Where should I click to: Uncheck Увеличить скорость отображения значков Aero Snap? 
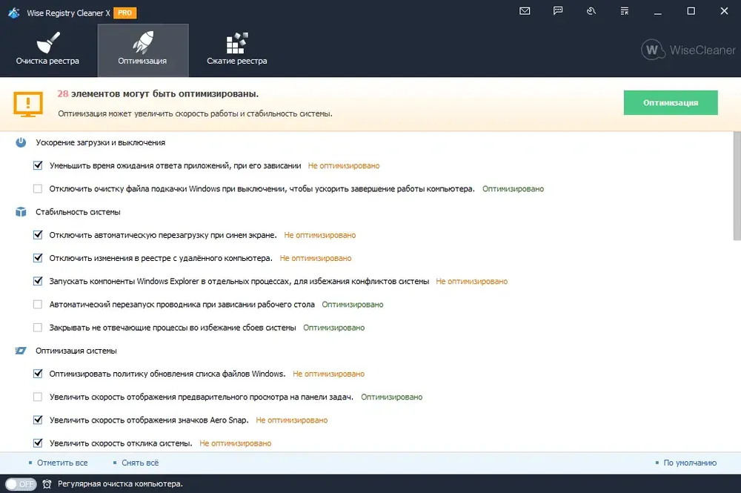coord(38,420)
